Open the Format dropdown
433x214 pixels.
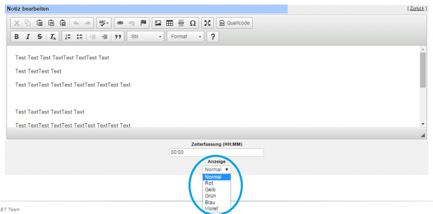[185, 37]
